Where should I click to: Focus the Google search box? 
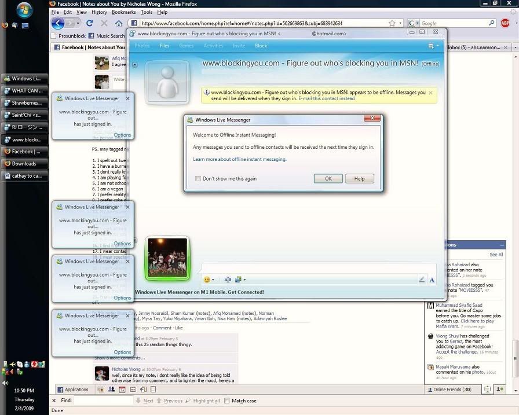coord(454,23)
